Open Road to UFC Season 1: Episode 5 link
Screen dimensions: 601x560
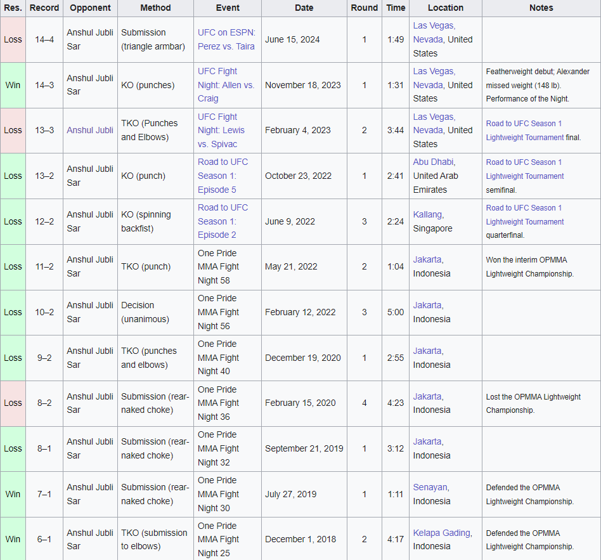click(223, 176)
